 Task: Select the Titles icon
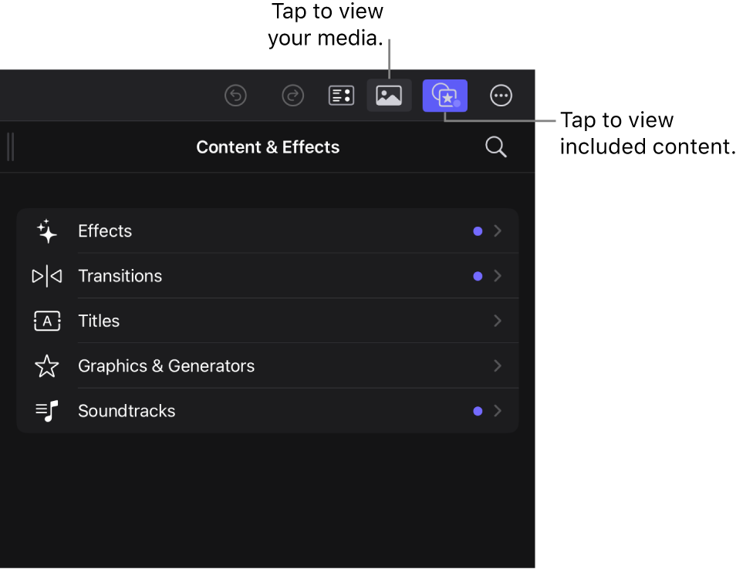pyautogui.click(x=46, y=321)
